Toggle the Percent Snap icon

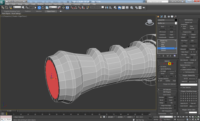tap(79, 7)
